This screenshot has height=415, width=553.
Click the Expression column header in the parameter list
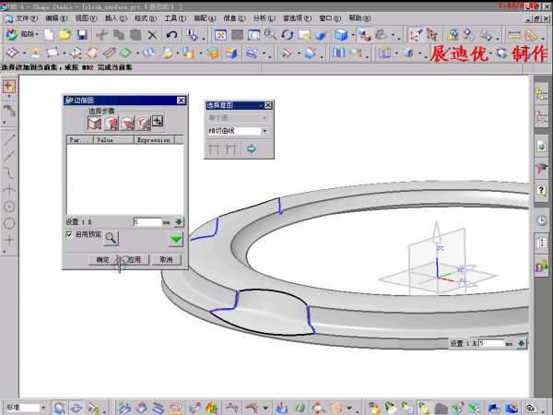coord(153,139)
